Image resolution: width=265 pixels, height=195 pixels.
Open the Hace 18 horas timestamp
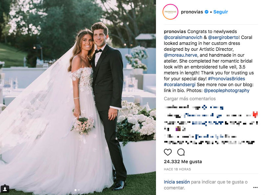177,169
